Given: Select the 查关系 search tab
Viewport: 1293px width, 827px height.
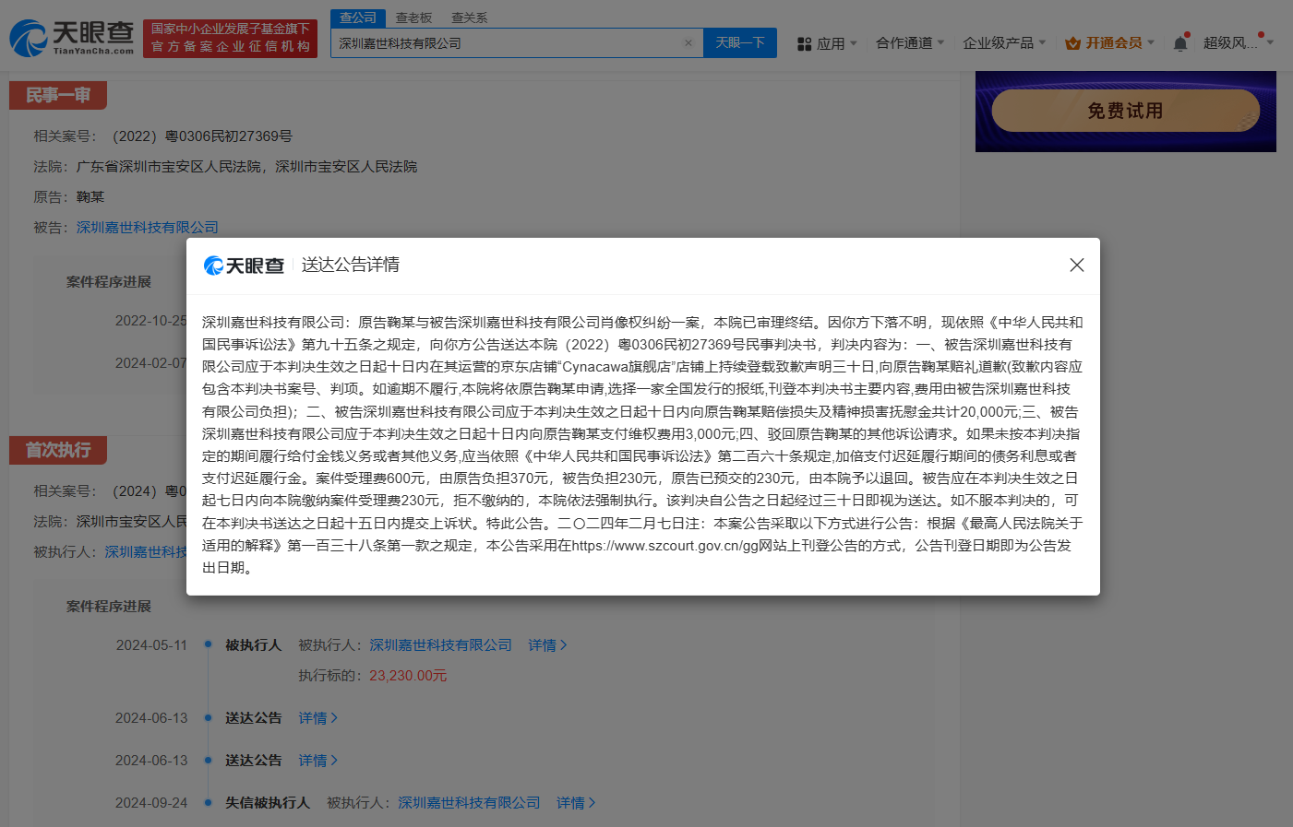Looking at the screenshot, I should [469, 18].
